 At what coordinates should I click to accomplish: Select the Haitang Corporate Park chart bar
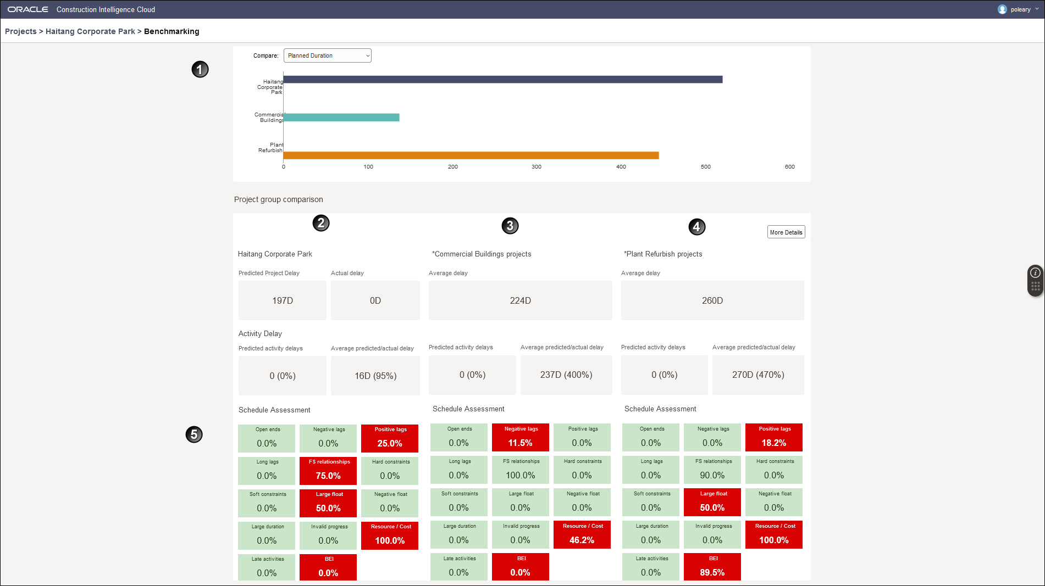(x=503, y=80)
